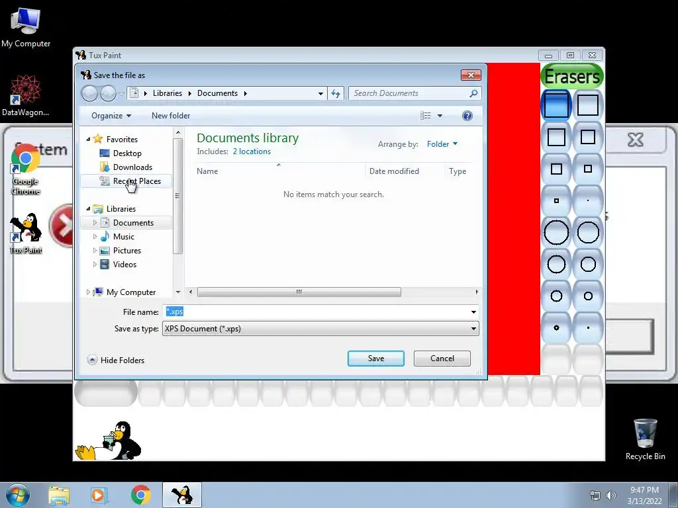678x508 pixels.
Task: Open the Downloads favorite folder
Action: tap(132, 167)
